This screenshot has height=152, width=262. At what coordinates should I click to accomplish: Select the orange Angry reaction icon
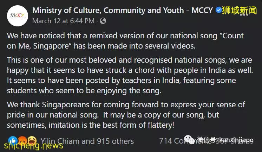[x=22, y=140]
